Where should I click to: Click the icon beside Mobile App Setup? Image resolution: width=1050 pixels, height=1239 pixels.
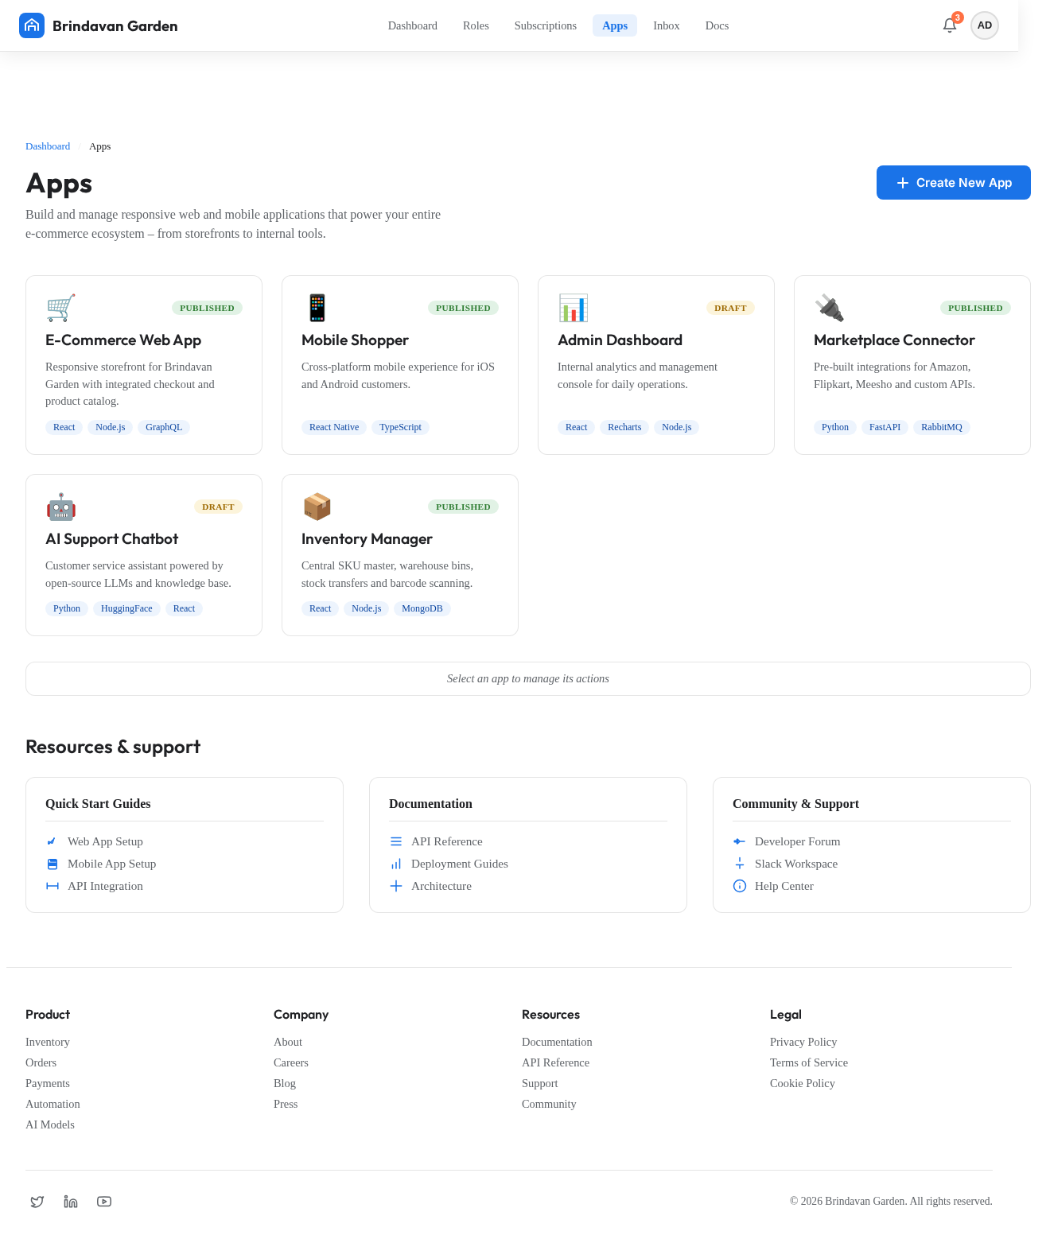(x=52, y=864)
